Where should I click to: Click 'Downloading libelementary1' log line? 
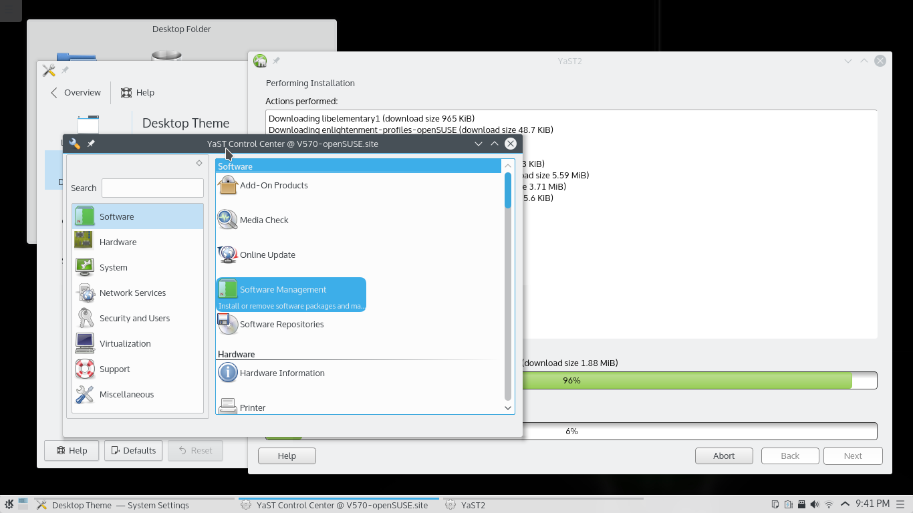click(372, 118)
